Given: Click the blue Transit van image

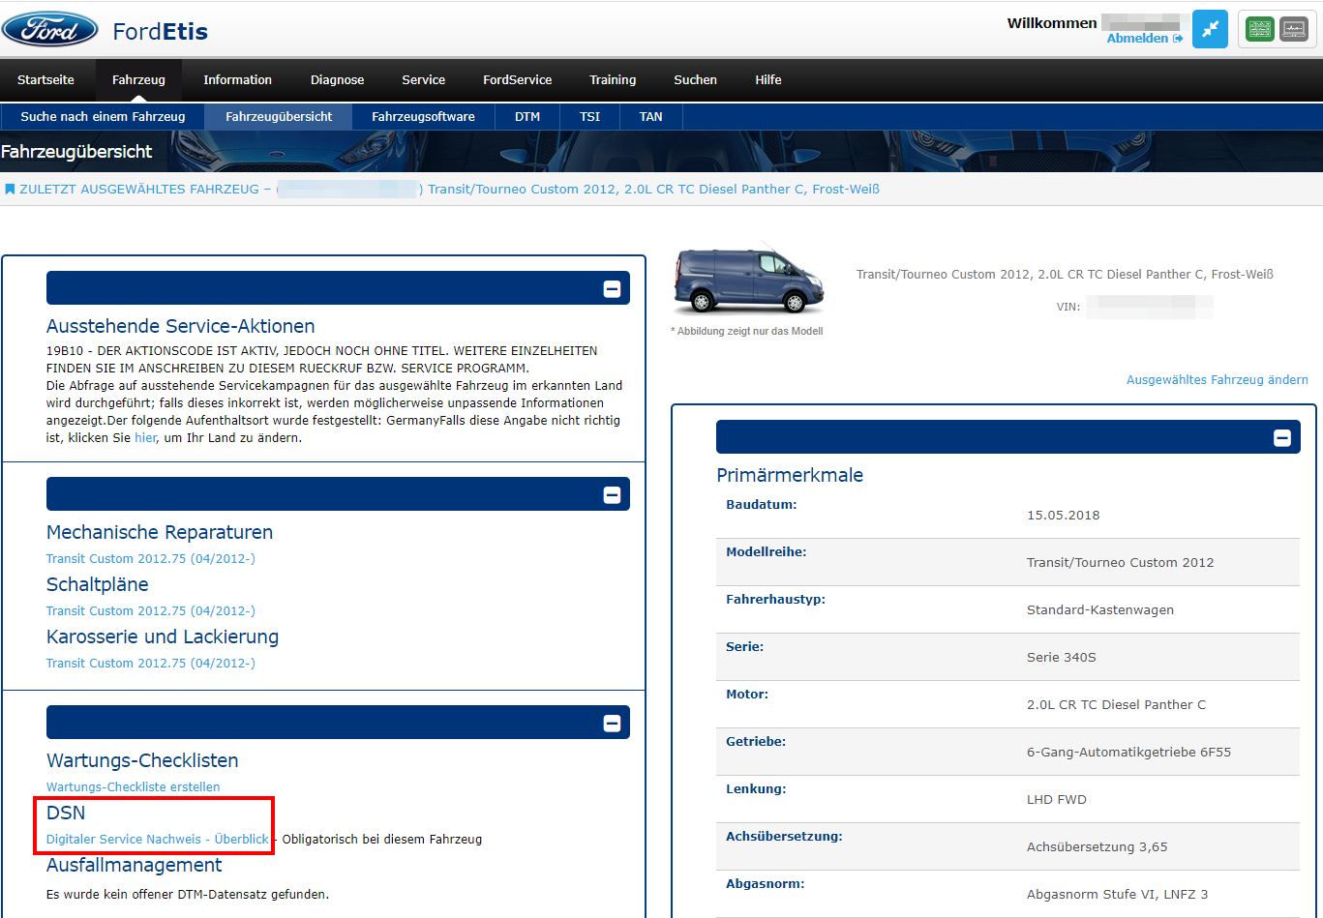Looking at the screenshot, I should [x=748, y=281].
